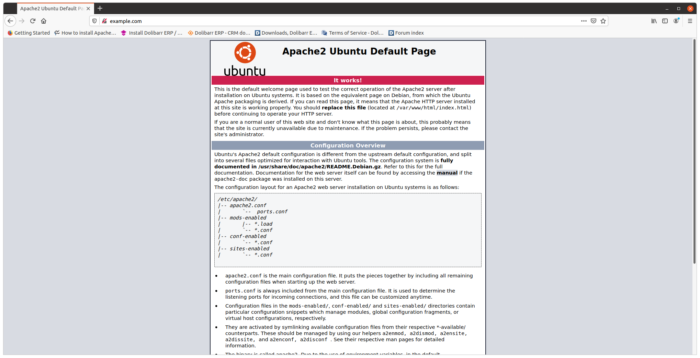This screenshot has width=700, height=358.
Task: Open the Firefox account menu
Action: pos(676,21)
